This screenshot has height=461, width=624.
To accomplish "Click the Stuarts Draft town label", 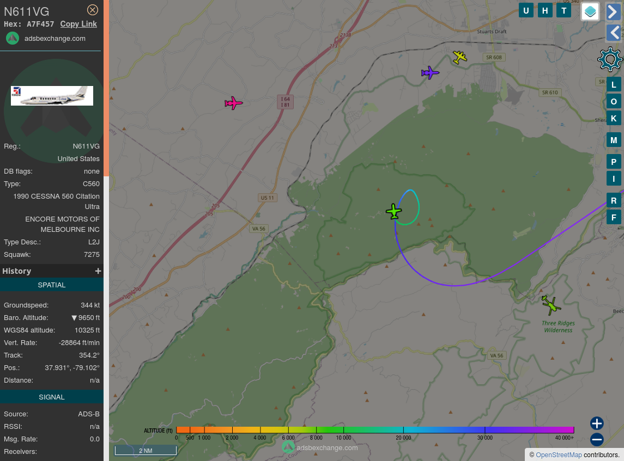I will [492, 32].
